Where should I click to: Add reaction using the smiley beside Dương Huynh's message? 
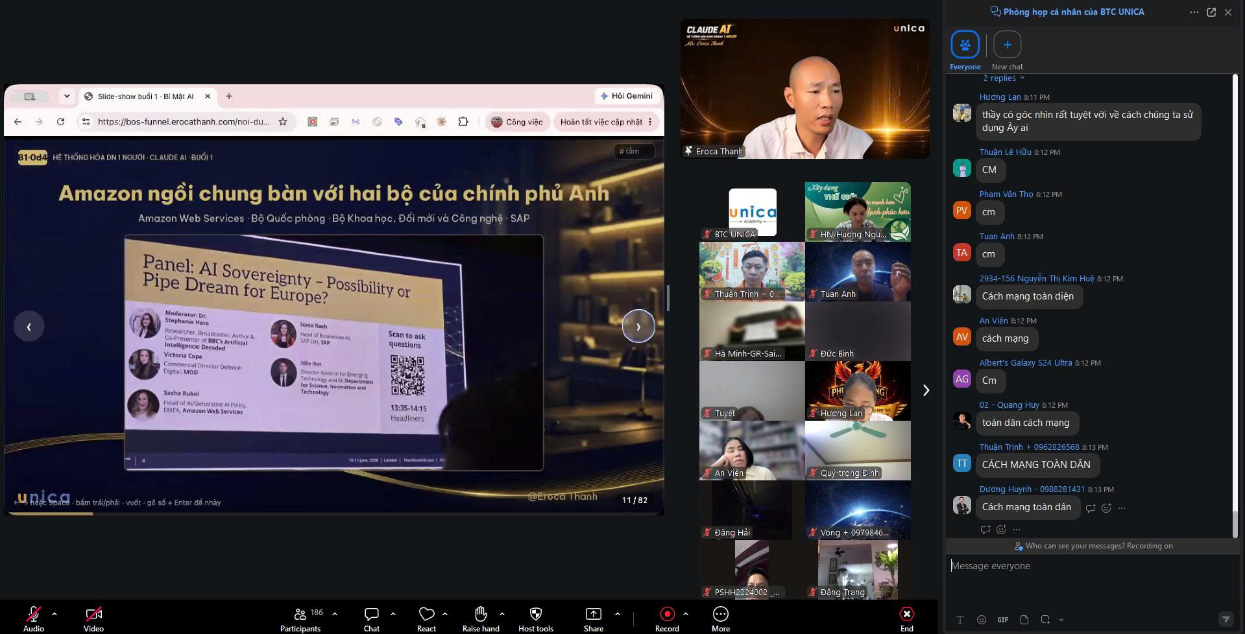pos(1106,508)
